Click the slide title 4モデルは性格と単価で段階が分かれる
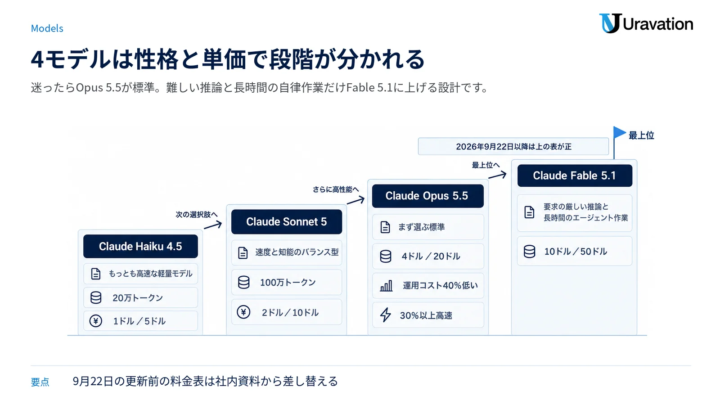Viewport: 720px width, 405px height. (x=228, y=59)
